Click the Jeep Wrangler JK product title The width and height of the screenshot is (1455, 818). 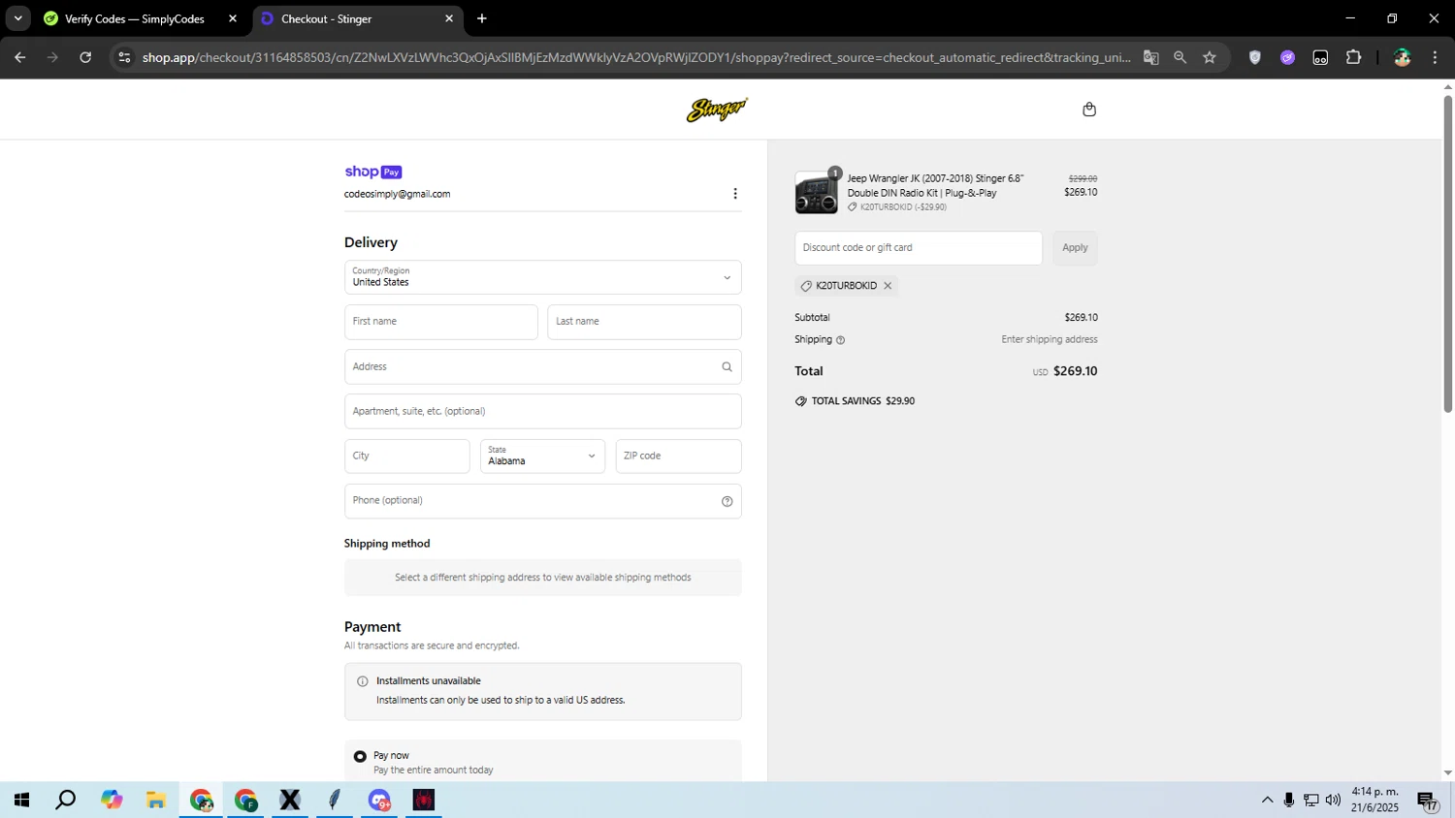point(935,186)
